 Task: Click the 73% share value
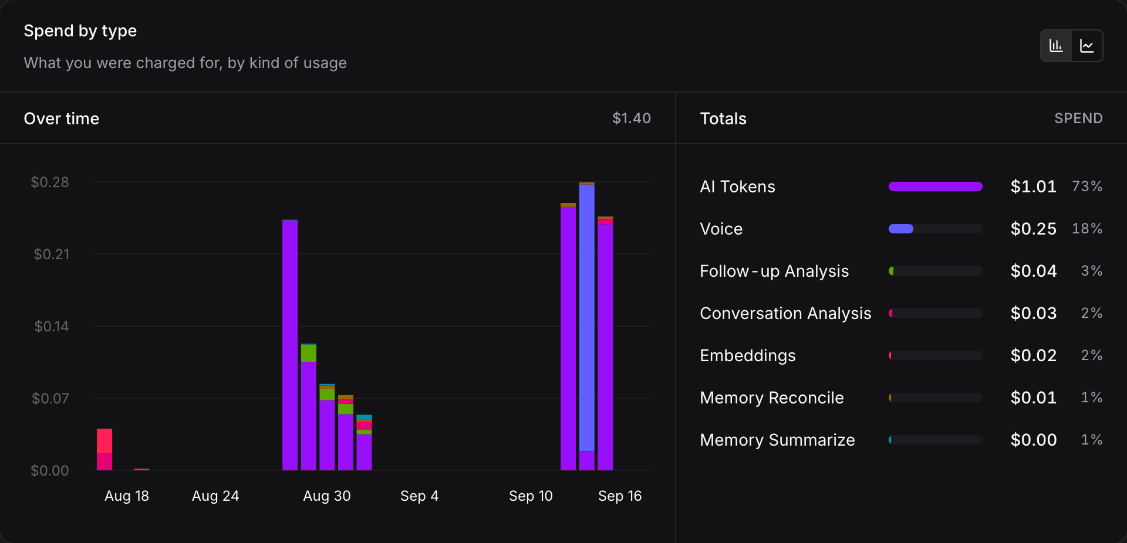coord(1087,186)
